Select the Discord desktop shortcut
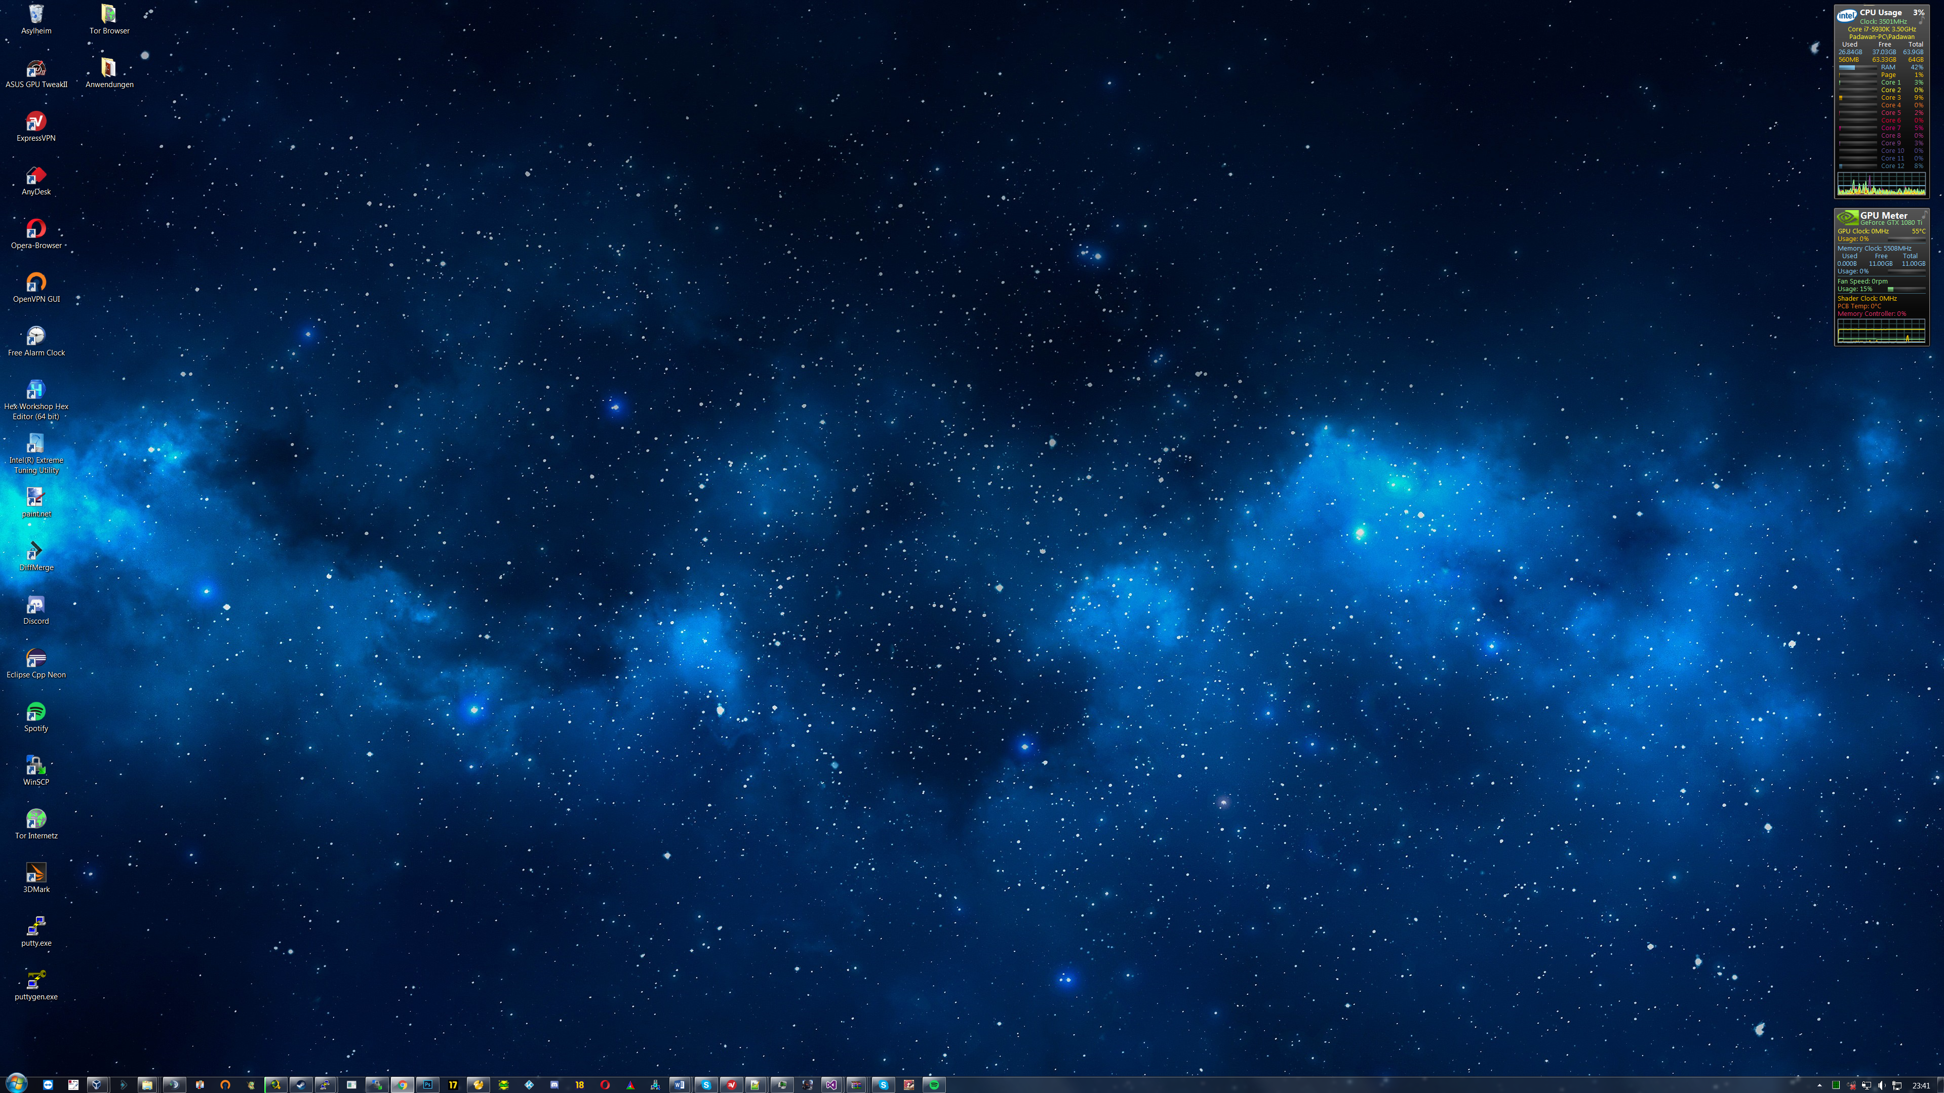The image size is (1944, 1093). 35,610
